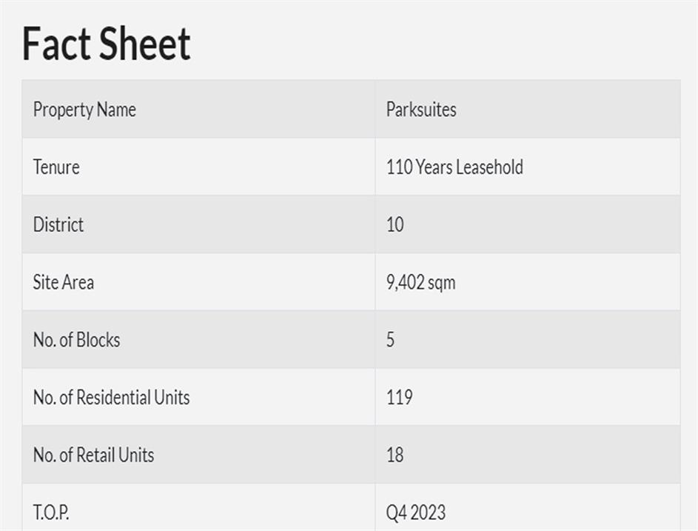Select the 9,402 site area figure
Screen dimensions: 698x531
(403, 282)
